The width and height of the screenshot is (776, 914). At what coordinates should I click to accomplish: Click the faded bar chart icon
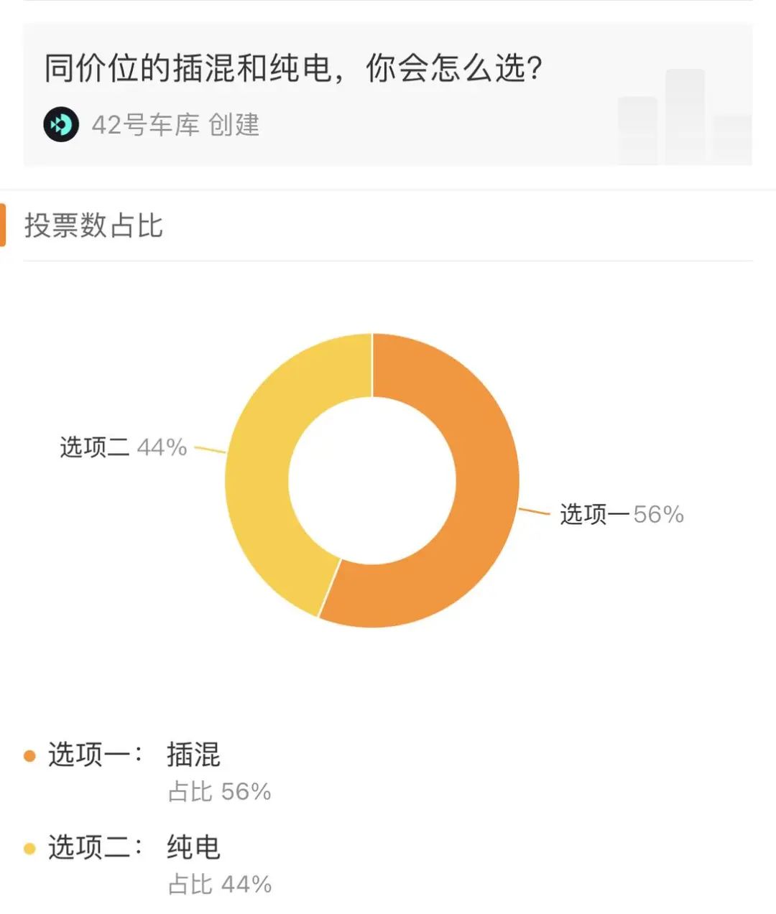[684, 118]
